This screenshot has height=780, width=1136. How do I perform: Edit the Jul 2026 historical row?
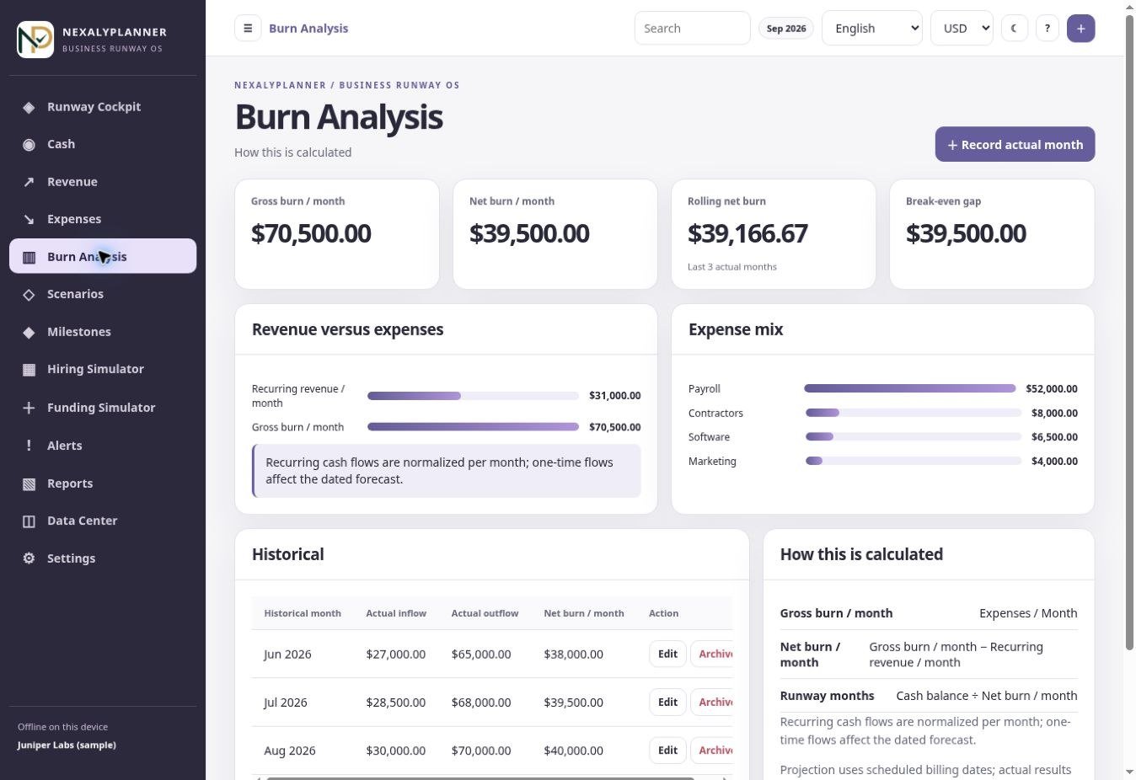click(667, 702)
